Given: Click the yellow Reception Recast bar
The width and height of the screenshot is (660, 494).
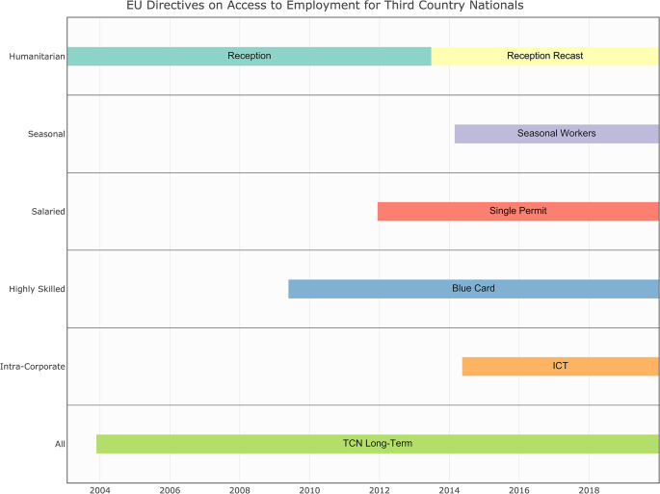Looking at the screenshot, I should (x=545, y=56).
